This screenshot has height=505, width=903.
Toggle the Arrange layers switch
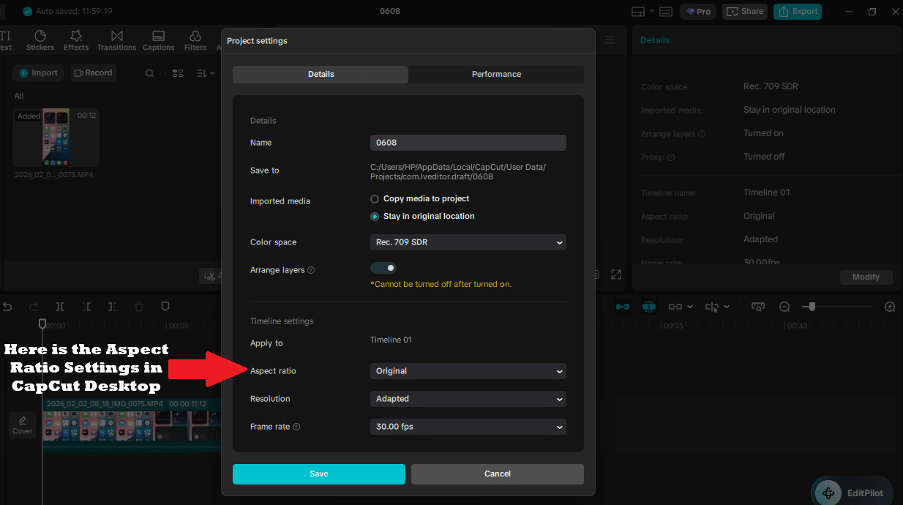tap(383, 269)
